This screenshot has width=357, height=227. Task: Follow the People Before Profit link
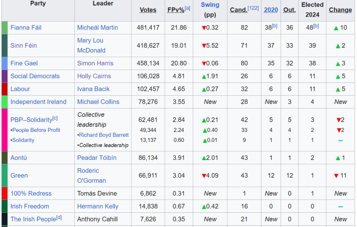pos(36,130)
